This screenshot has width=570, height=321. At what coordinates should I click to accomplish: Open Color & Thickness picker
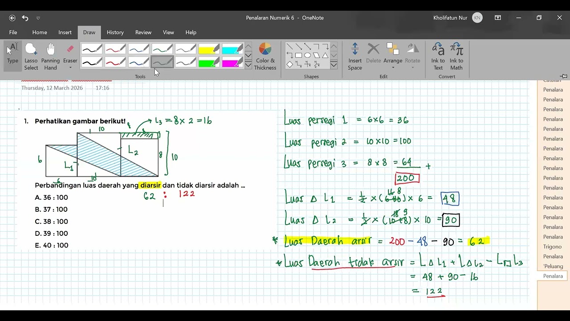(x=265, y=57)
